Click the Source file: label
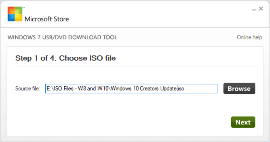 [27, 89]
